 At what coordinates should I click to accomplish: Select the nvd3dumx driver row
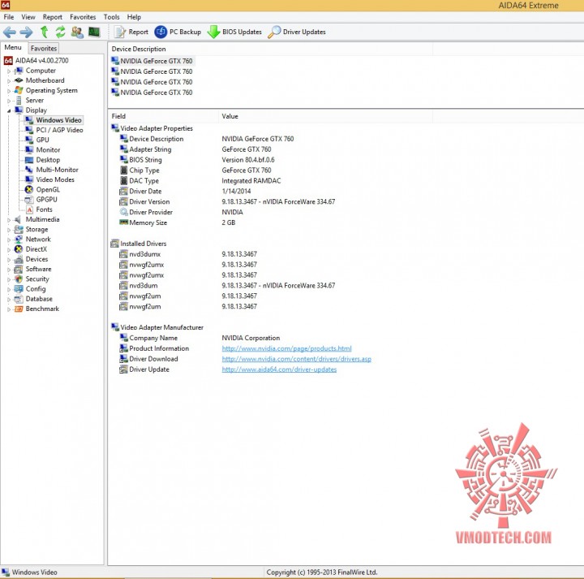[x=187, y=254]
